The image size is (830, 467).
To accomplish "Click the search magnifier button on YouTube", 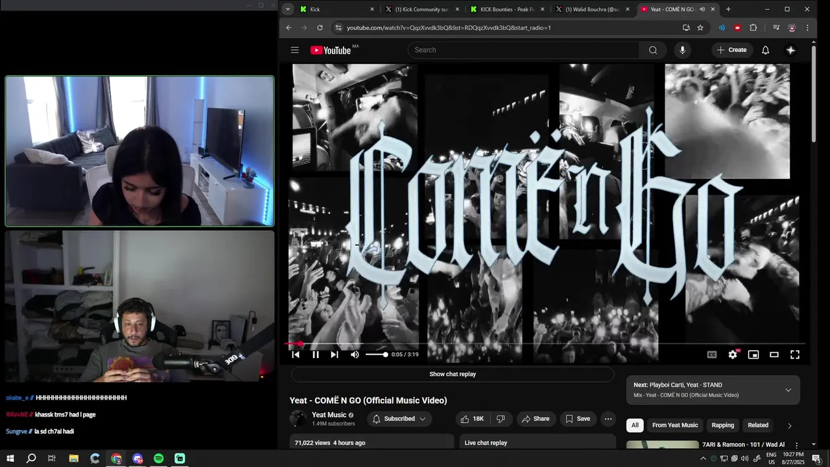I will click(x=653, y=50).
